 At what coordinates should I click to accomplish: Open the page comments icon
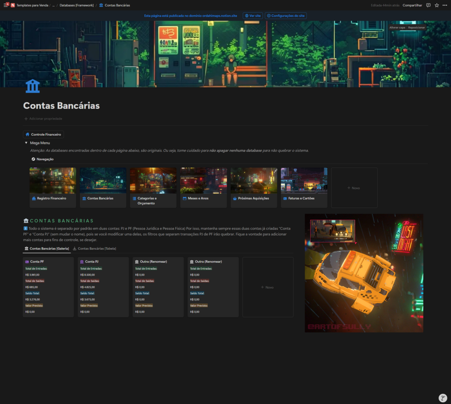click(x=428, y=5)
